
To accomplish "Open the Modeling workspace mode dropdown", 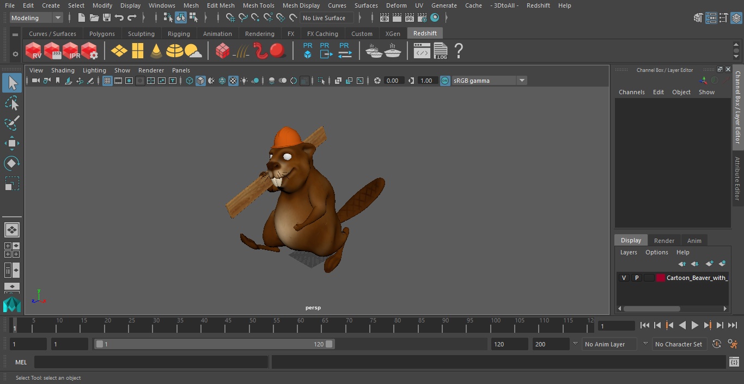I will pos(36,18).
